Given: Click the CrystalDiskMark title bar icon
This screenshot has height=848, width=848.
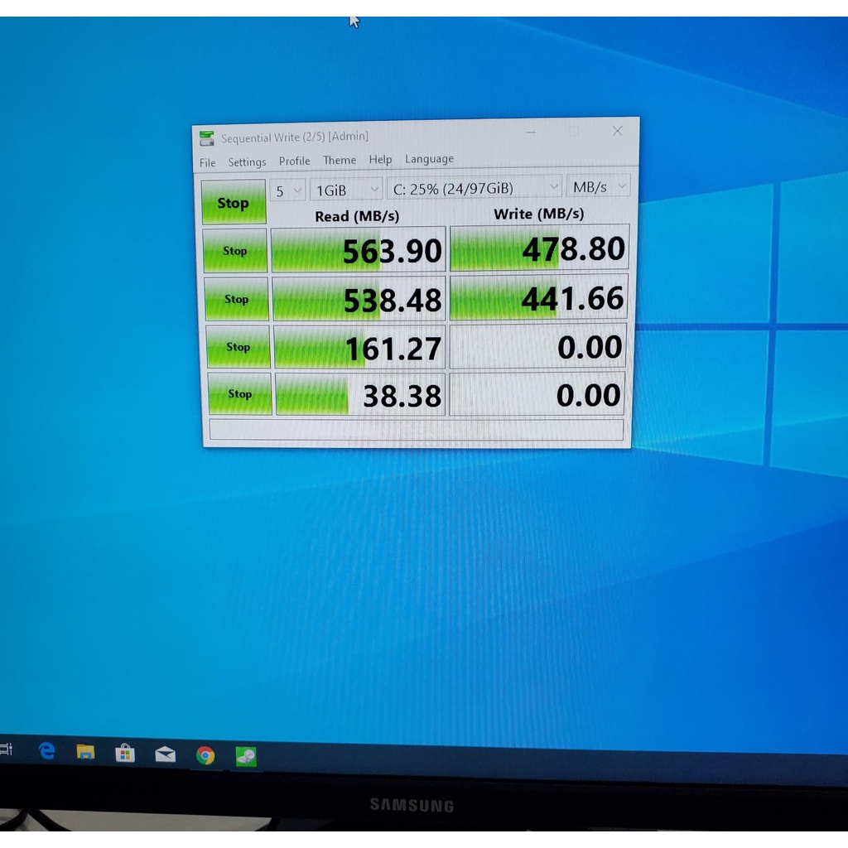Looking at the screenshot, I should [207, 138].
